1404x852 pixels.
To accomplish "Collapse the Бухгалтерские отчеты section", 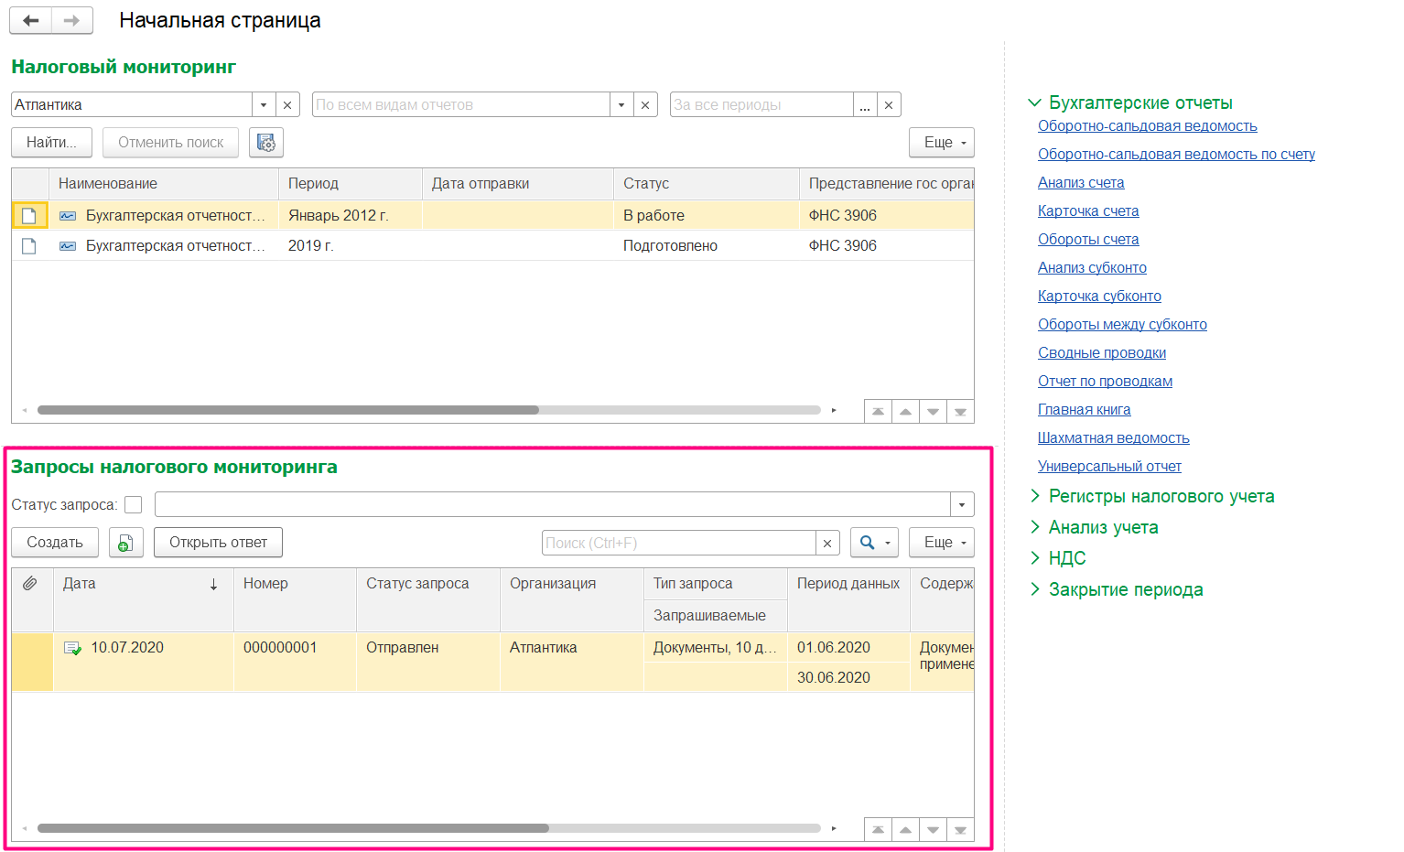I will click(1035, 102).
